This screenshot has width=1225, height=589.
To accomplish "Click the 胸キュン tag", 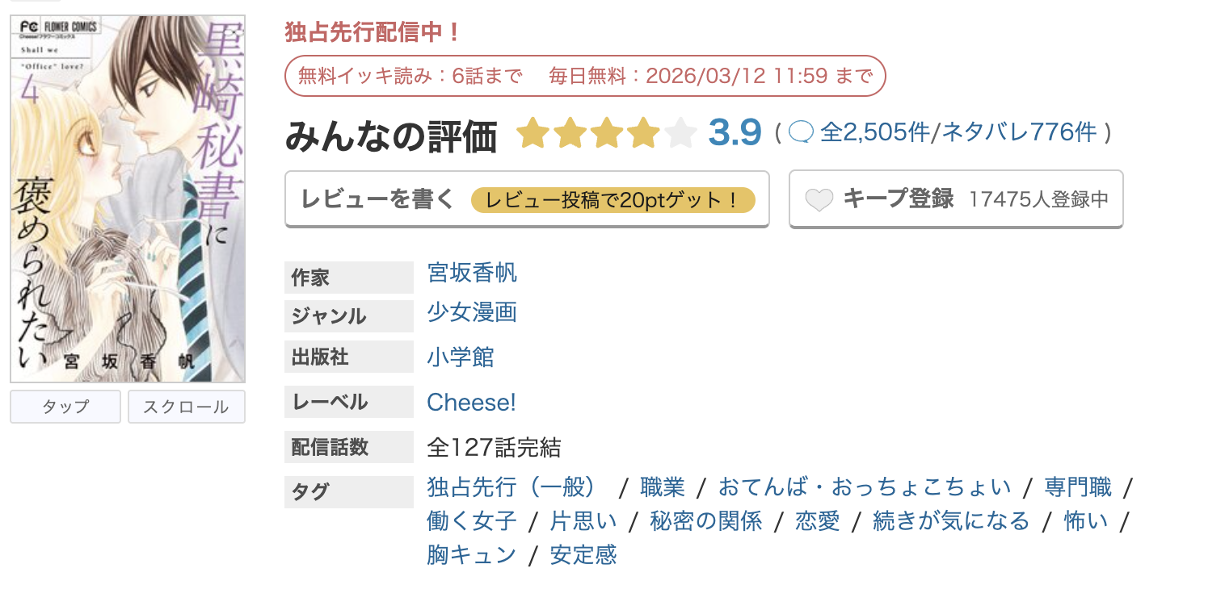I will pos(471,554).
